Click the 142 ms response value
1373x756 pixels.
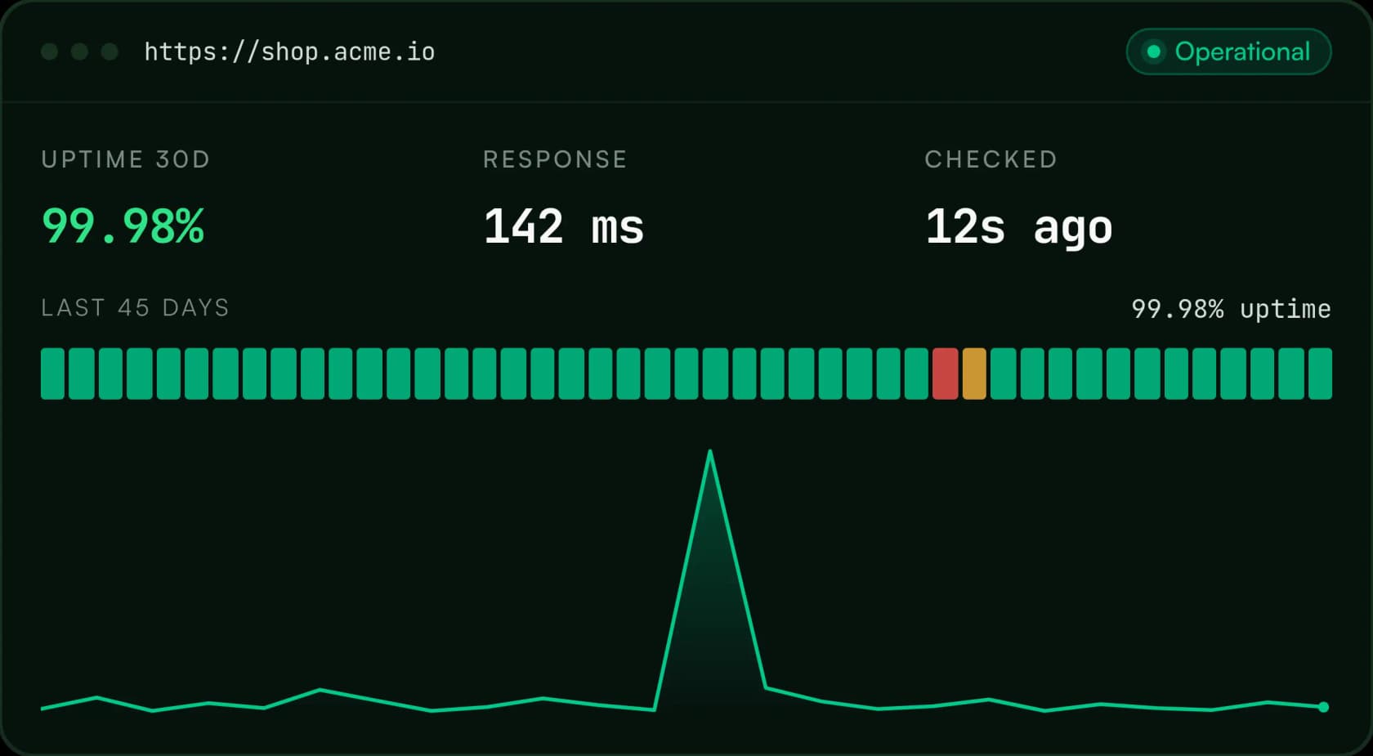pyautogui.click(x=564, y=226)
